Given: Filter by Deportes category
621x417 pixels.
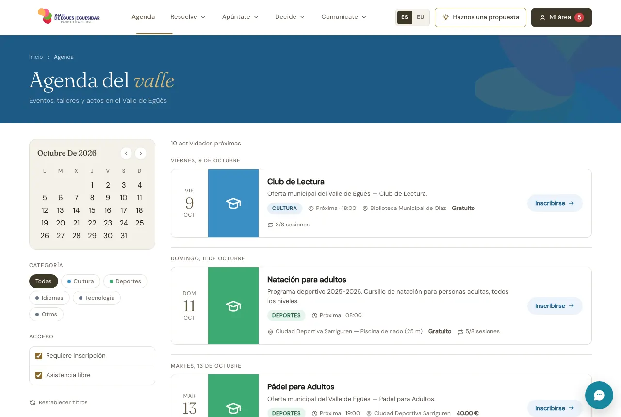Looking at the screenshot, I should tap(125, 281).
